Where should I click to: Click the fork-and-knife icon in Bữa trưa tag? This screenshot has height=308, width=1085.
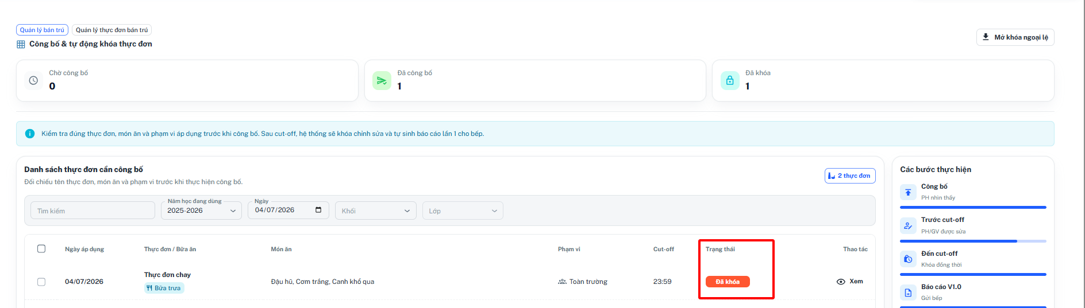149,288
